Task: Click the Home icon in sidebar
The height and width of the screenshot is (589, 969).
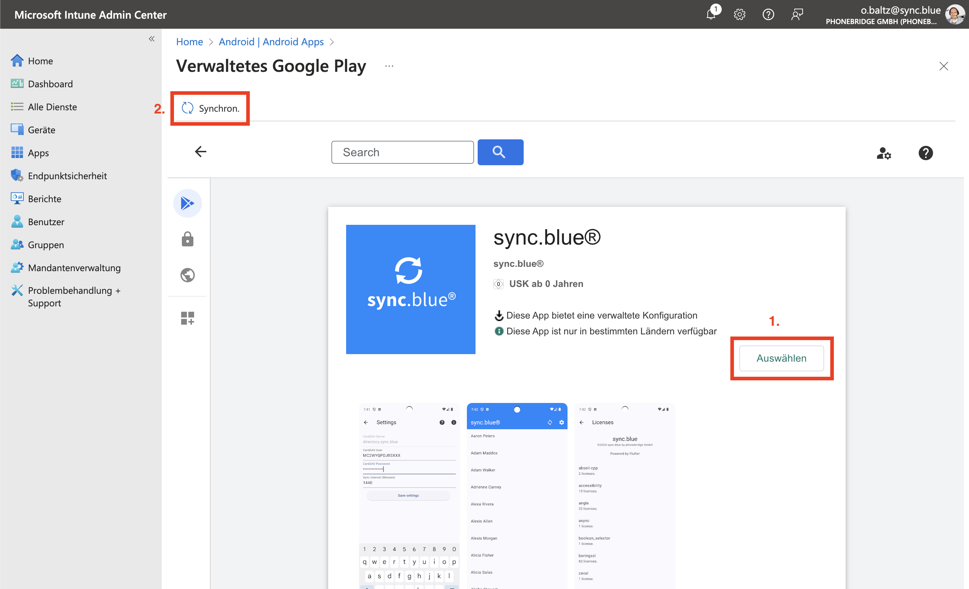Action: click(x=17, y=60)
